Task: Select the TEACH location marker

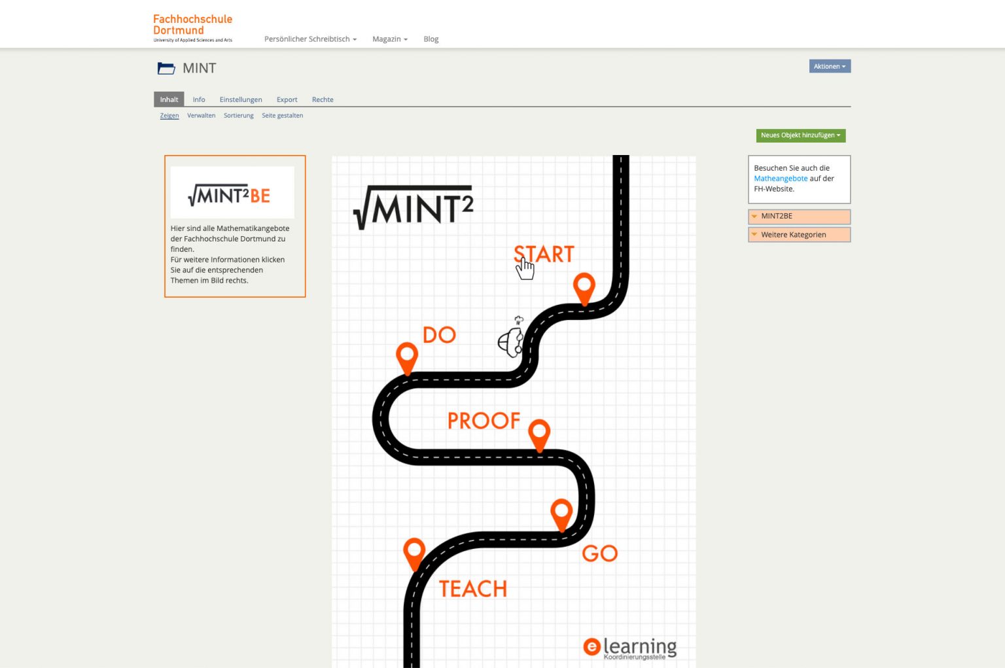Action: (415, 555)
